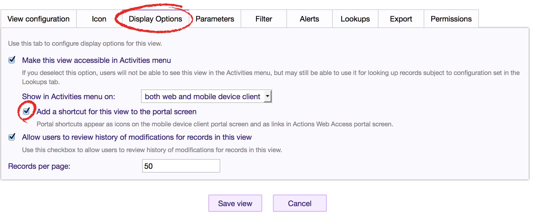Screen dimensions: 533x215
Task: Go to the Parameters tab
Action: click(x=215, y=19)
